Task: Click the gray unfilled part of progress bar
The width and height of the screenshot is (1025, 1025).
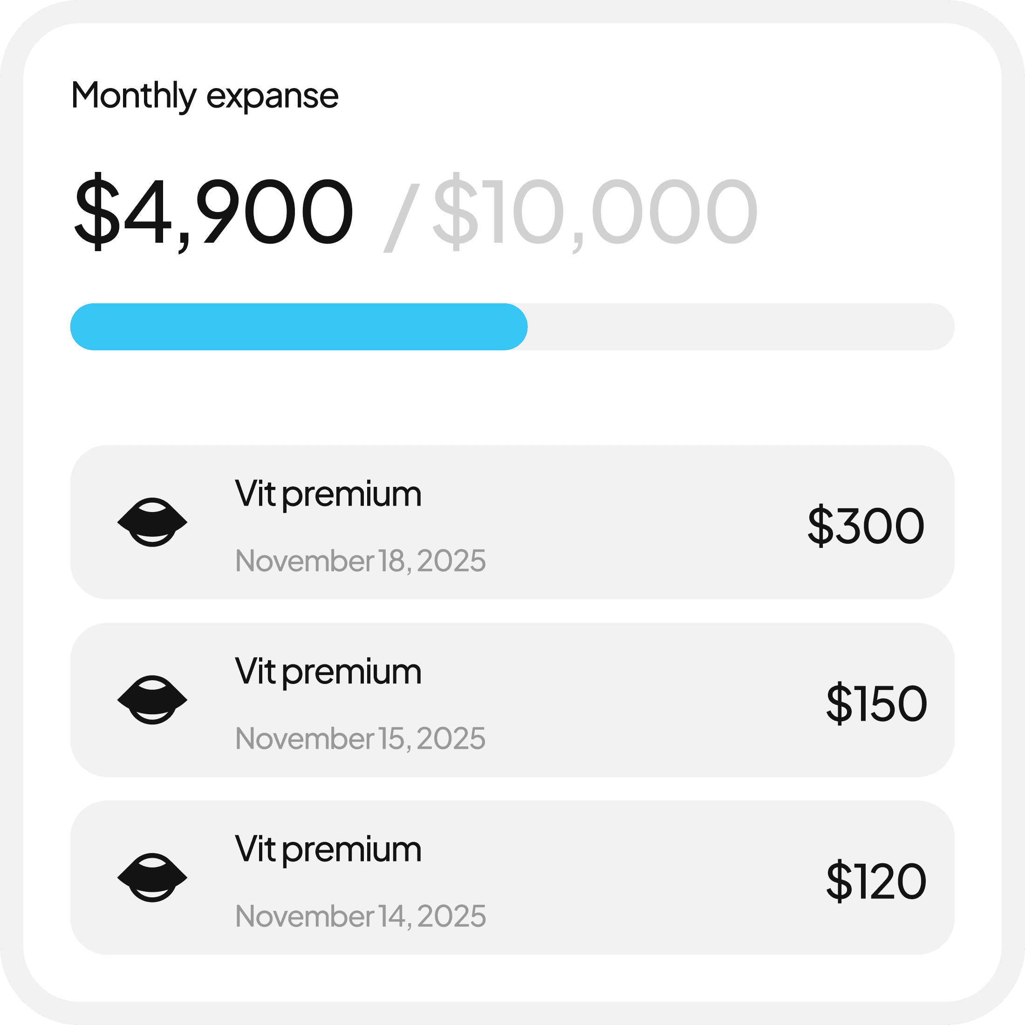Action: [741, 327]
